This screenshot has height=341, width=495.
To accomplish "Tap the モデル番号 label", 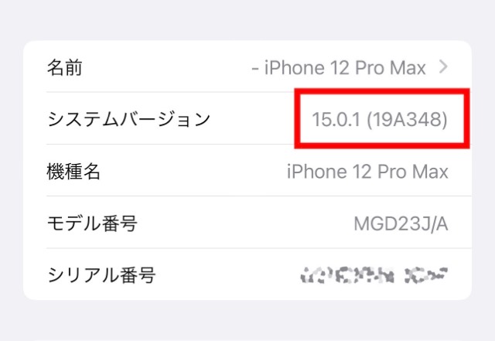I will point(92,223).
